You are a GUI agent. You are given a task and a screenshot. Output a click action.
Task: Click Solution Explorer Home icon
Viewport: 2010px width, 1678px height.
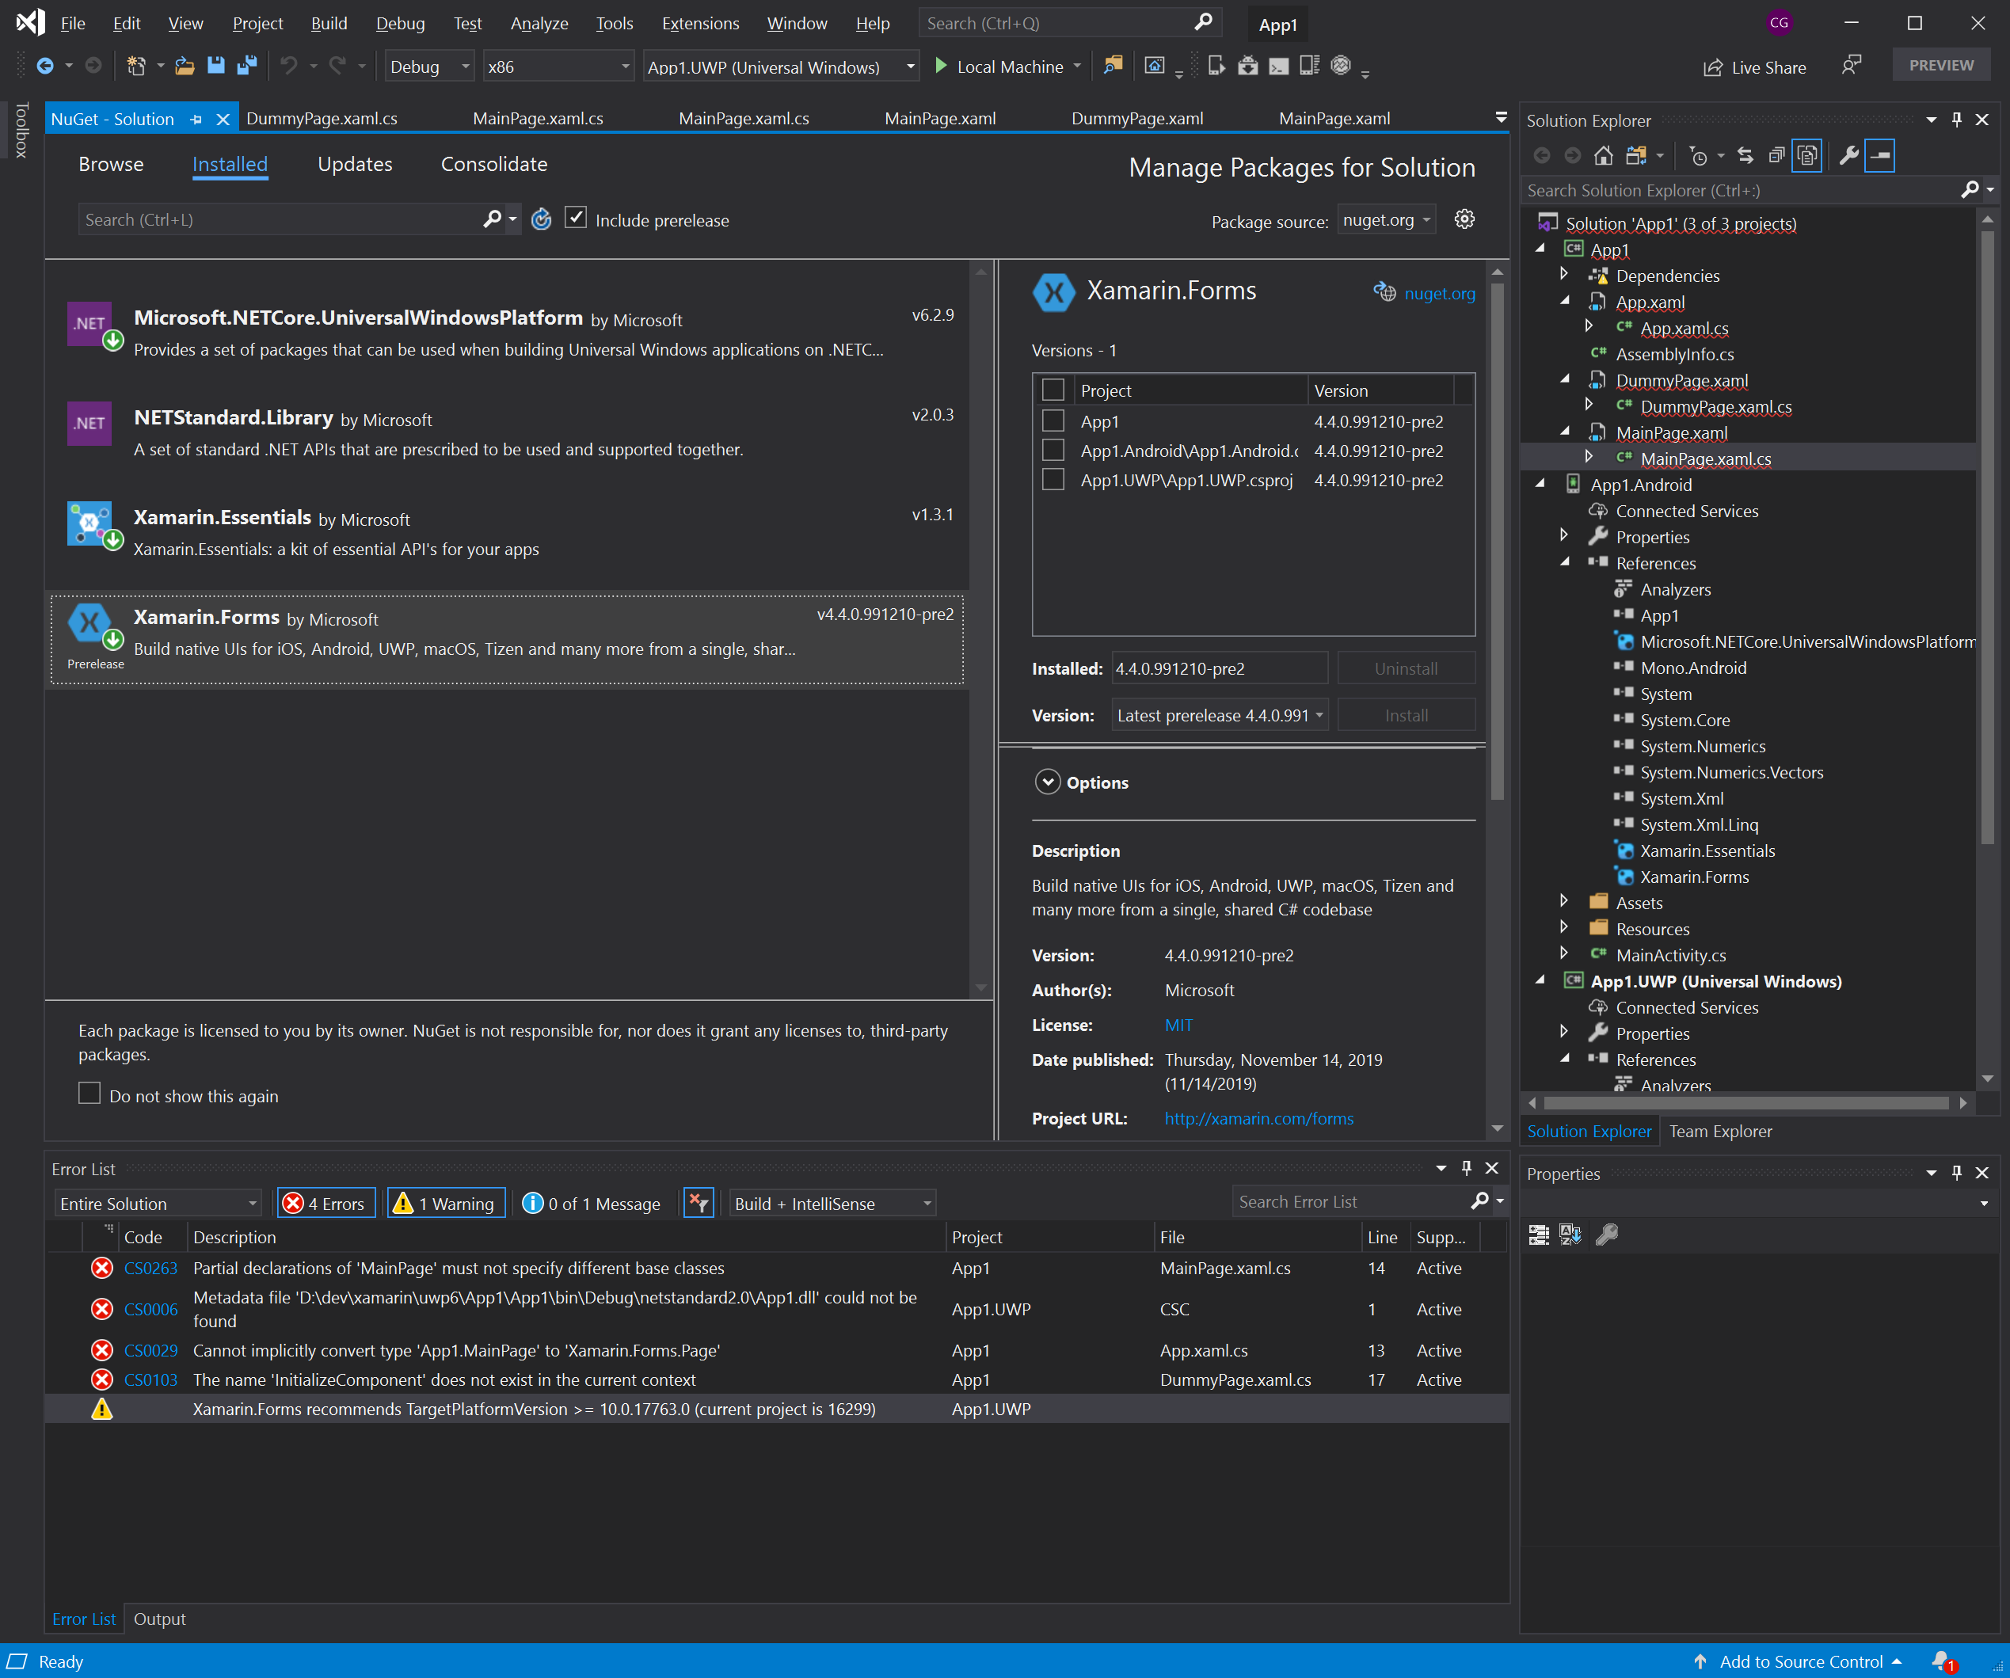pyautogui.click(x=1603, y=155)
